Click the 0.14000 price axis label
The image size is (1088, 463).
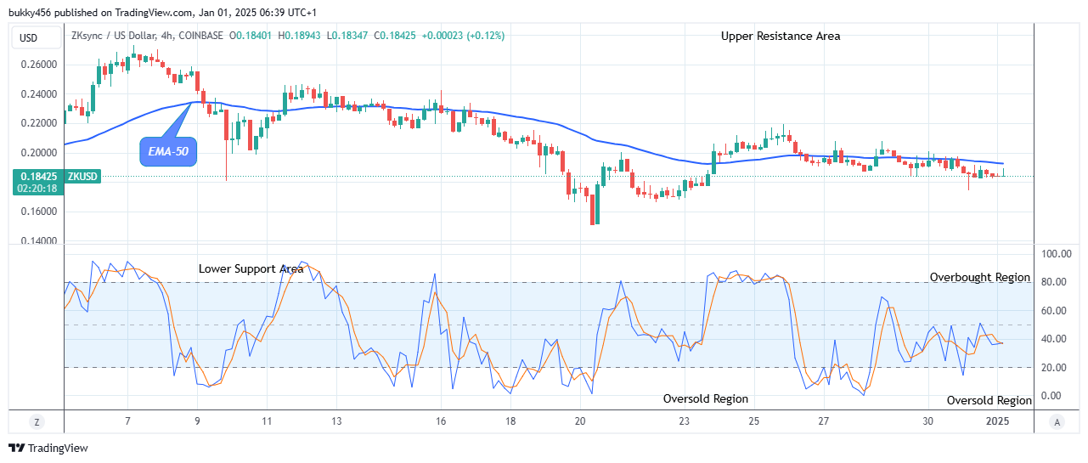pos(37,241)
